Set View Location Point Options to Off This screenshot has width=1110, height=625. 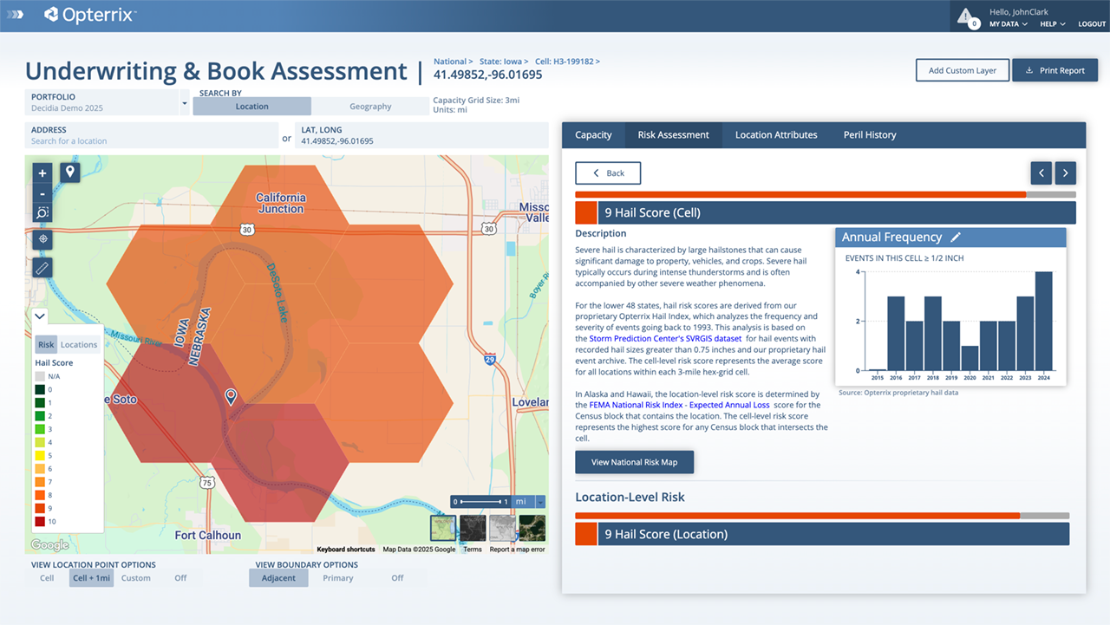(x=180, y=577)
